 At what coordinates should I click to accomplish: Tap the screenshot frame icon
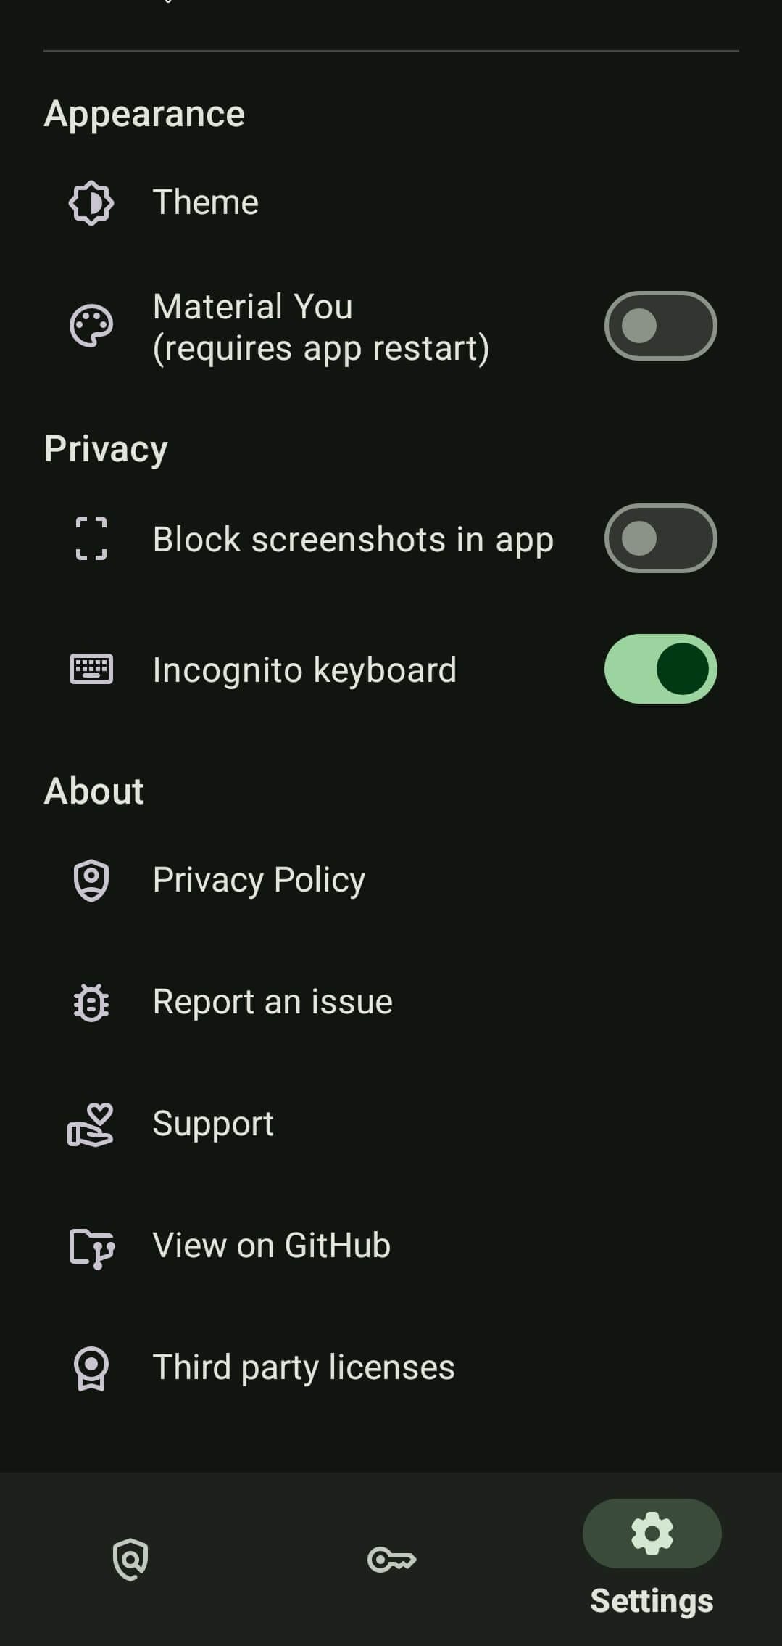click(x=91, y=538)
